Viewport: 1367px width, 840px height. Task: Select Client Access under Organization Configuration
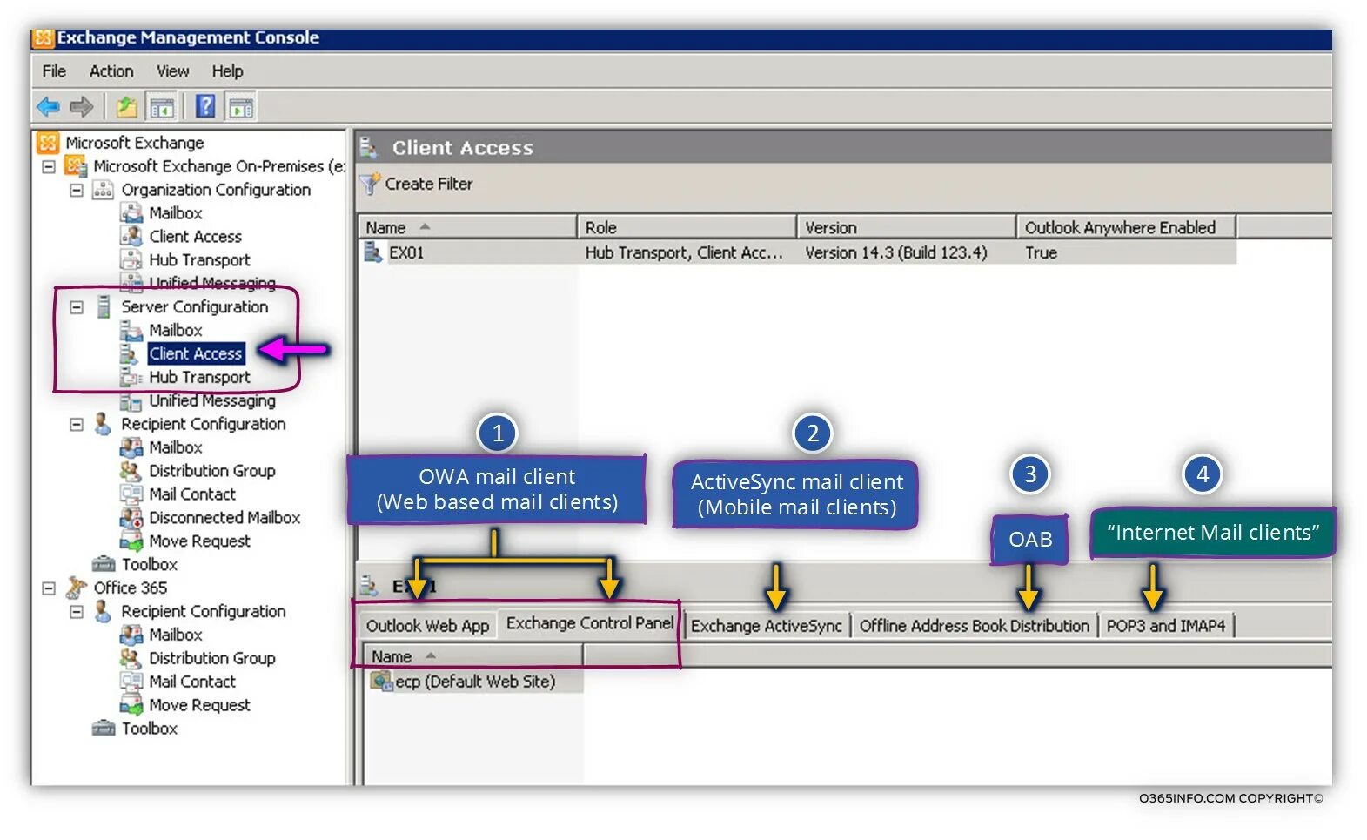pos(196,236)
